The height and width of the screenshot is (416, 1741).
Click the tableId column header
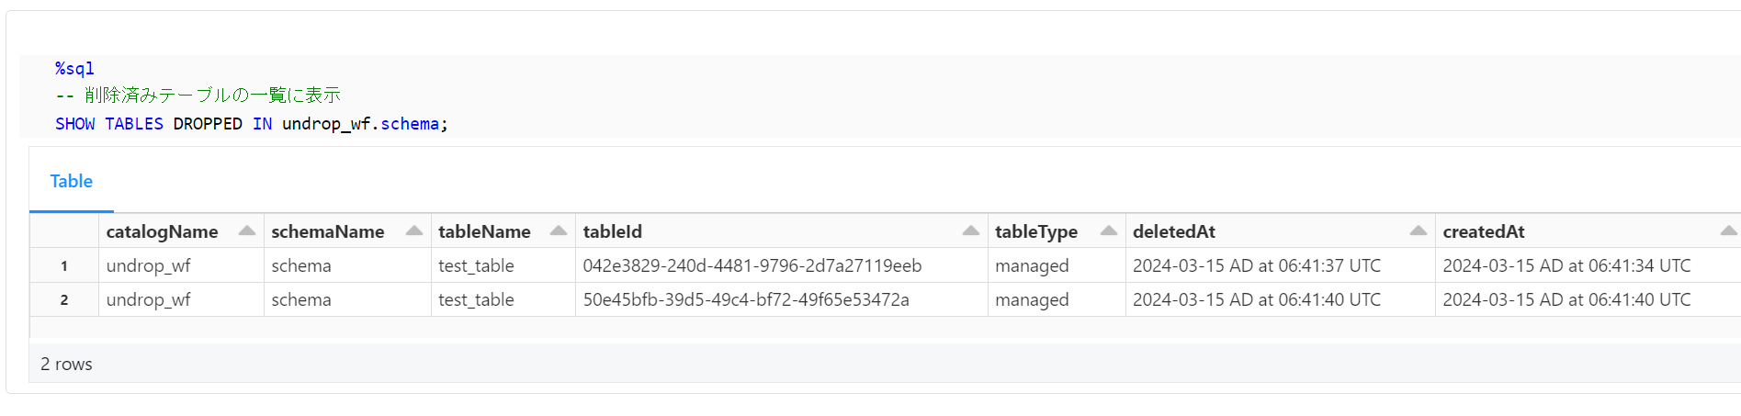[x=612, y=232]
